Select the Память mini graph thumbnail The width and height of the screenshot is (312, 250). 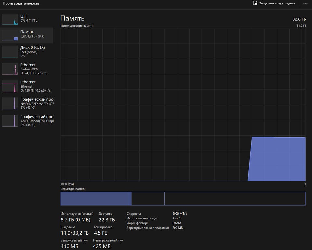10,35
